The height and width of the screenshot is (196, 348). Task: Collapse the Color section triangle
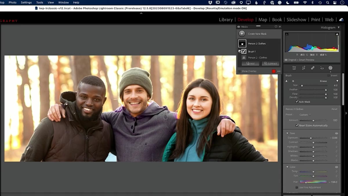point(287,167)
